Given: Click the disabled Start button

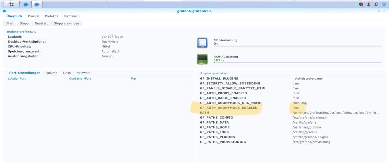Looking at the screenshot, I should 10,23.
